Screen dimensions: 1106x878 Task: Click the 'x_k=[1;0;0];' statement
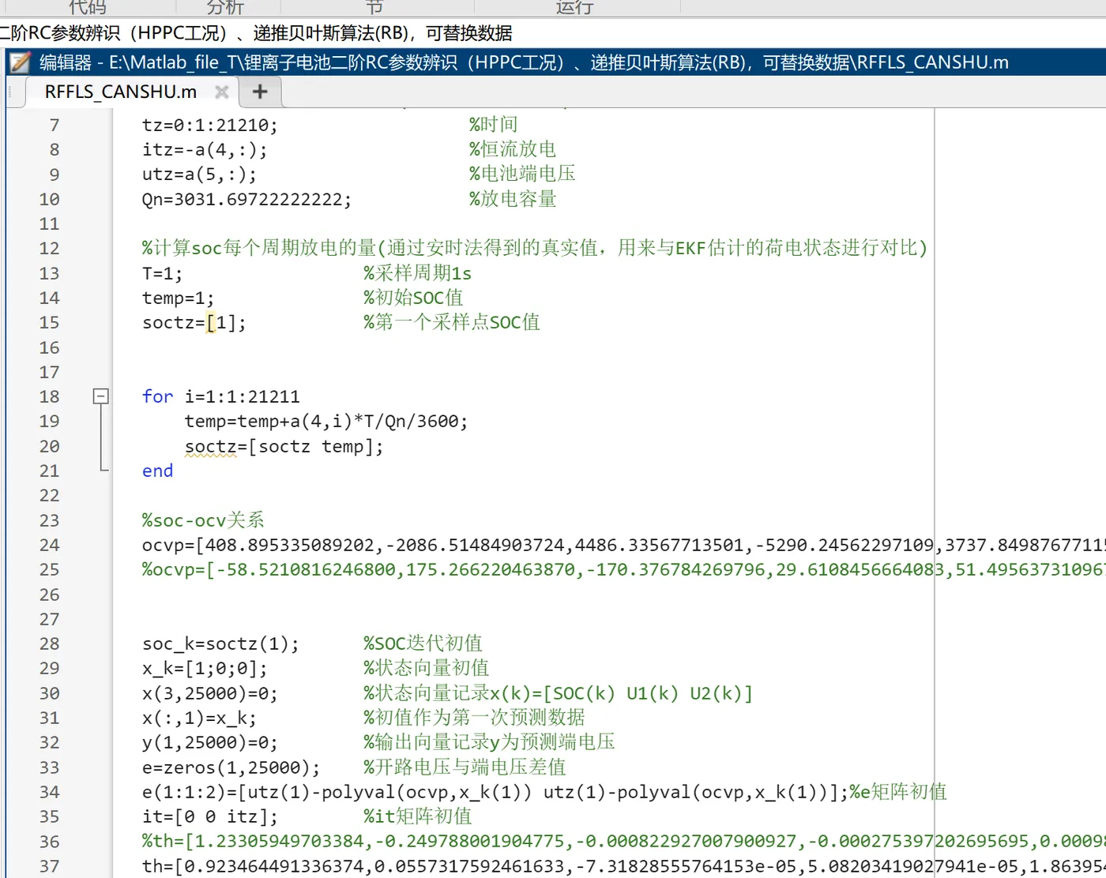coord(205,668)
